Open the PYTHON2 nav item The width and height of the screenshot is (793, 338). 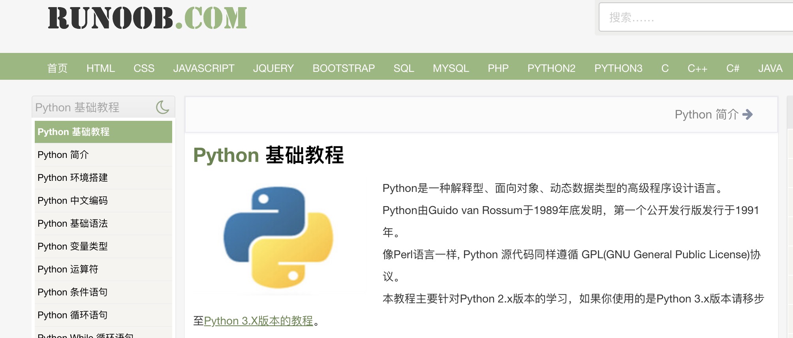pyautogui.click(x=551, y=68)
